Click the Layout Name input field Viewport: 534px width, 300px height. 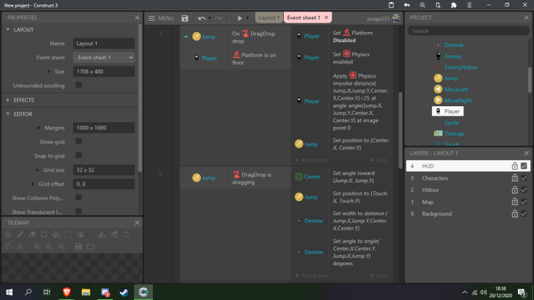pyautogui.click(x=104, y=43)
